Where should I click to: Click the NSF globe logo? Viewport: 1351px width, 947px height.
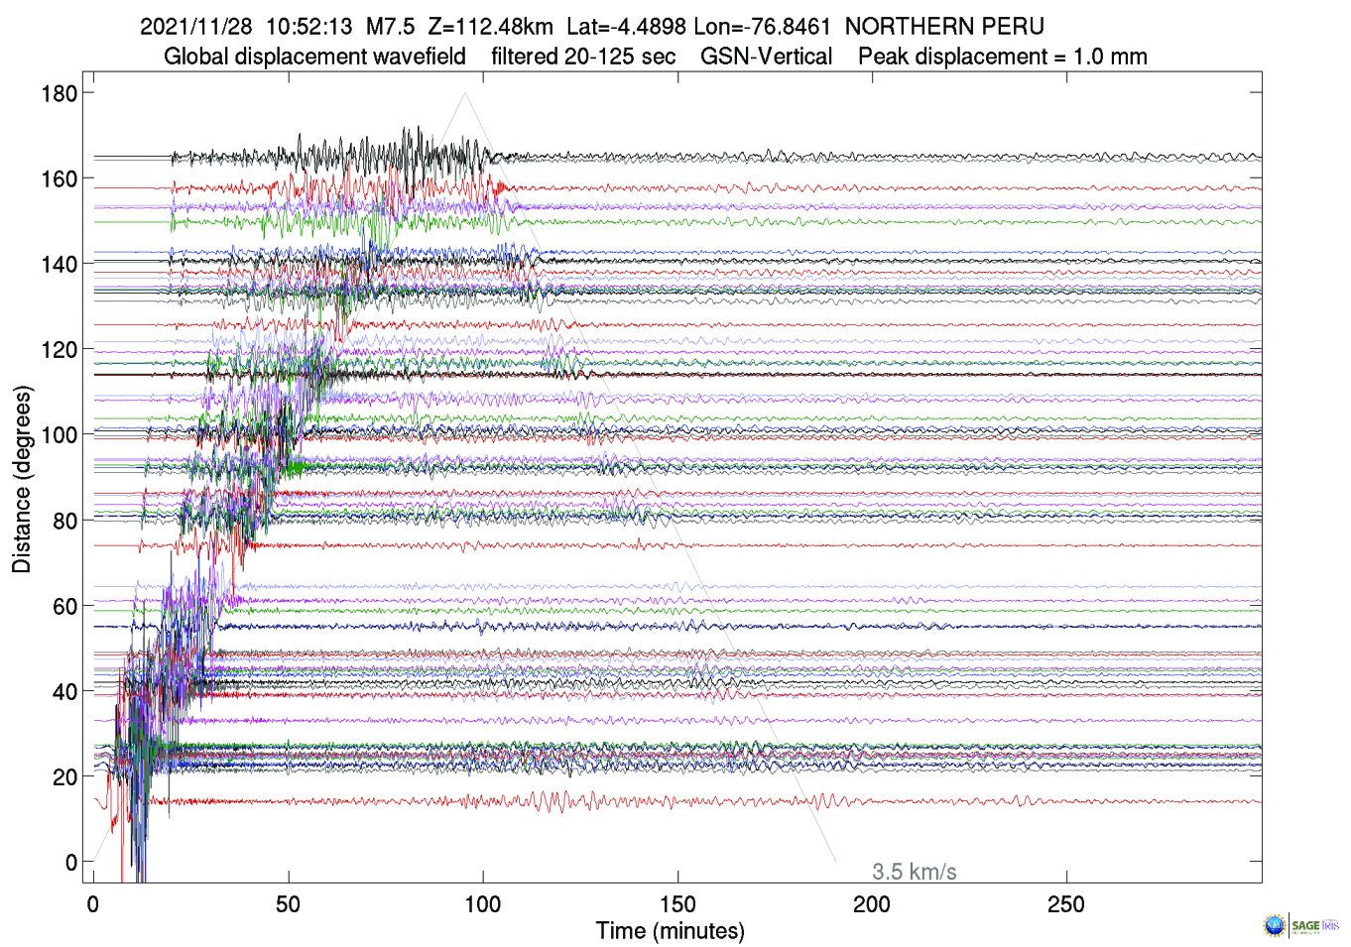tap(1274, 925)
